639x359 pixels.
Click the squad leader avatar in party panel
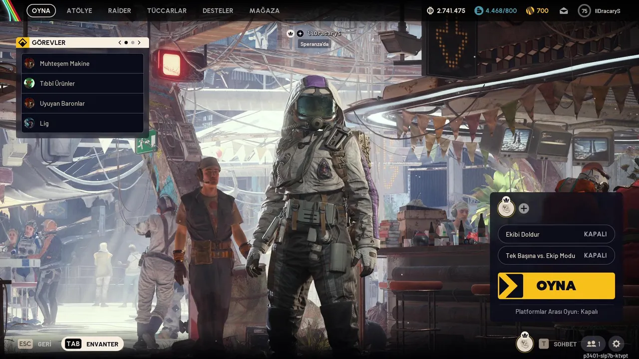[506, 207]
